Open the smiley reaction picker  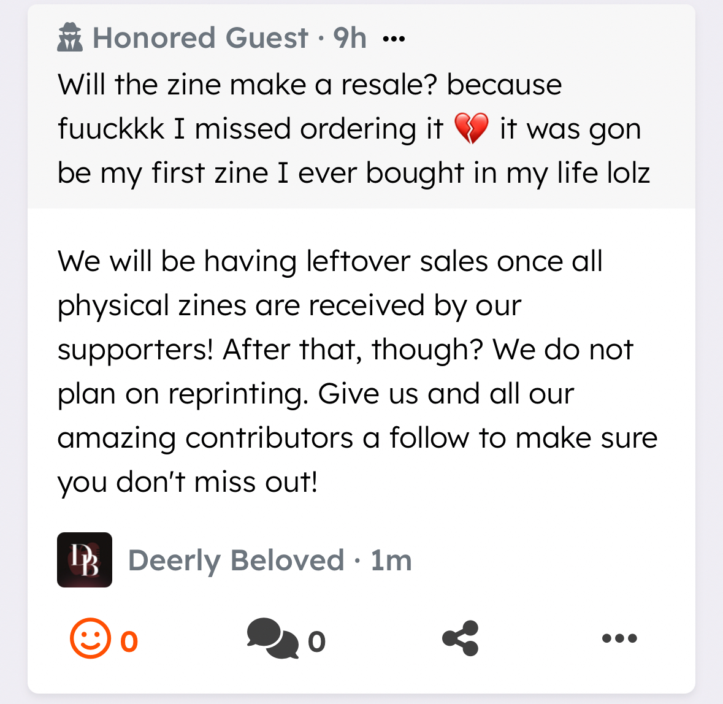coord(90,638)
